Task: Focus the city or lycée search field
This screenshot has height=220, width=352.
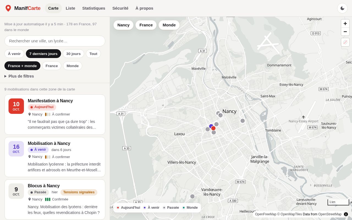Action: (x=55, y=41)
